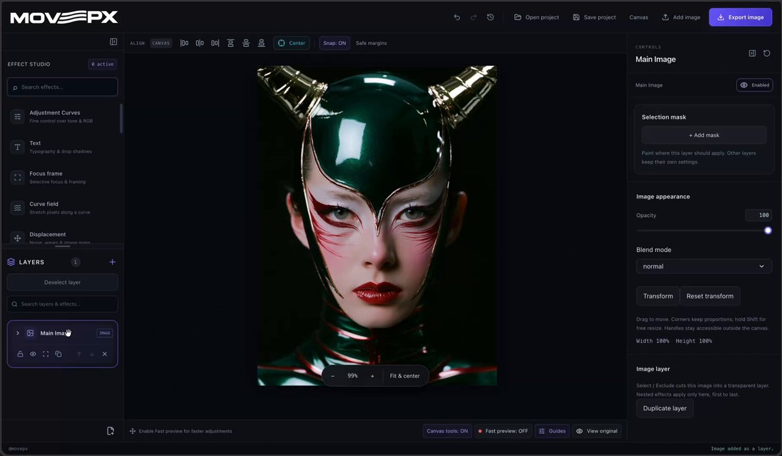The height and width of the screenshot is (456, 782).
Task: Click Save project
Action: (594, 17)
